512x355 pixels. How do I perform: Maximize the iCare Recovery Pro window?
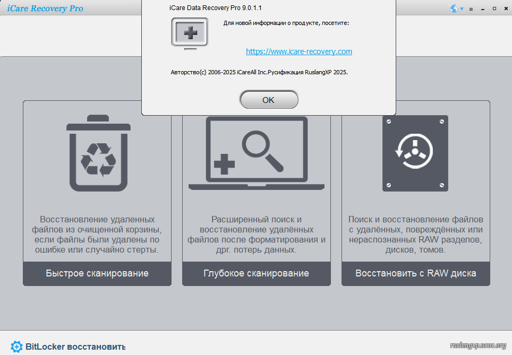point(494,9)
